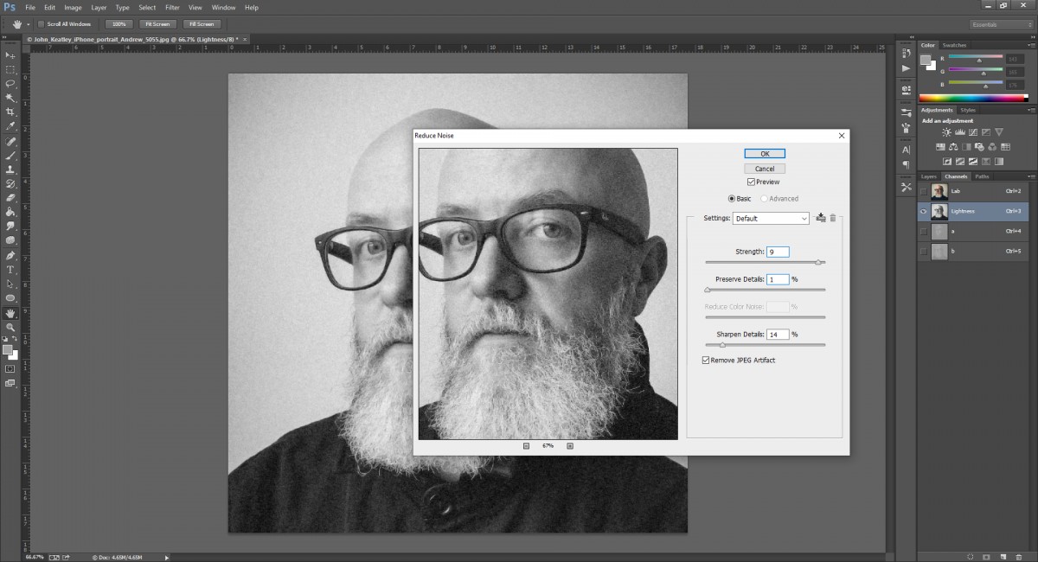Select the Horizontal Type tool
The height and width of the screenshot is (562, 1038).
click(10, 271)
